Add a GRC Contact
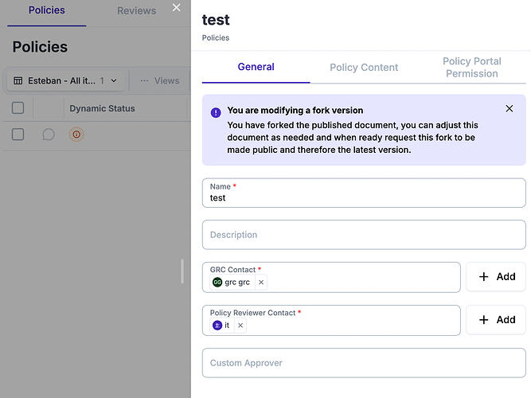531x398 pixels. pos(495,277)
